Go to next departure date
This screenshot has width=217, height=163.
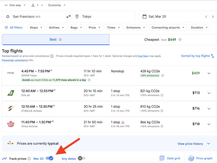(x=213, y=17)
